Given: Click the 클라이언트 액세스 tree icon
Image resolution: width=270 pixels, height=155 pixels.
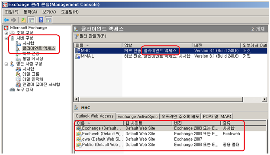Looking at the screenshot, I should (18, 49).
